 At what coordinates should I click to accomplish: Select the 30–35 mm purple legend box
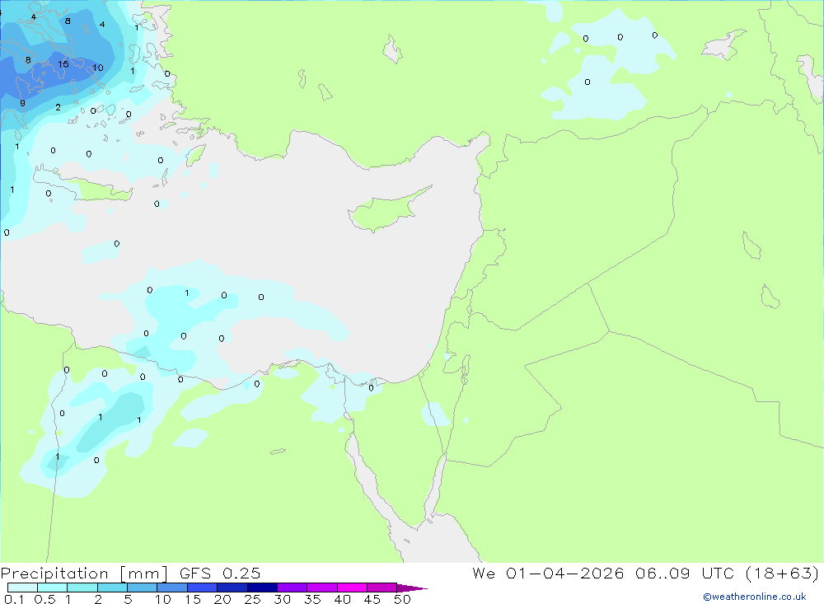click(292, 588)
